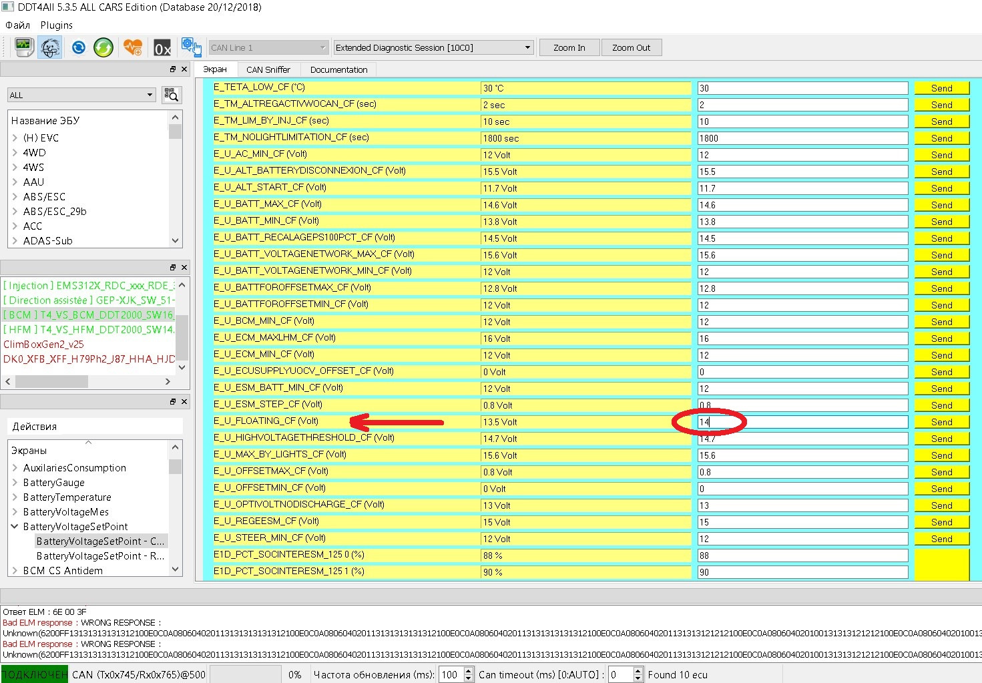Click the monitor with green waveform toolbar icon
The height and width of the screenshot is (683, 982).
click(25, 47)
